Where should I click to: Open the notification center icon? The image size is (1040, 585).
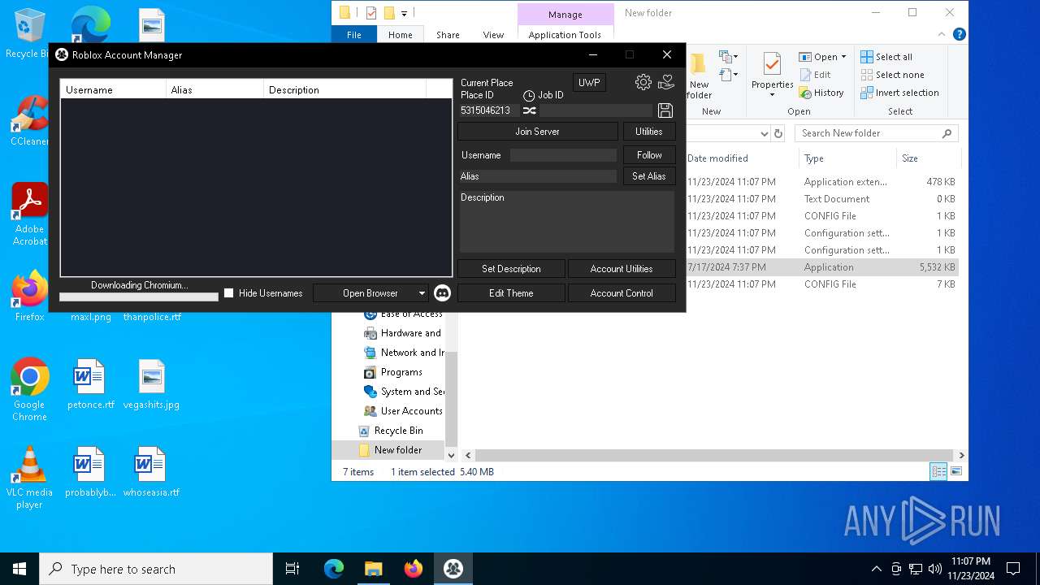[1013, 569]
